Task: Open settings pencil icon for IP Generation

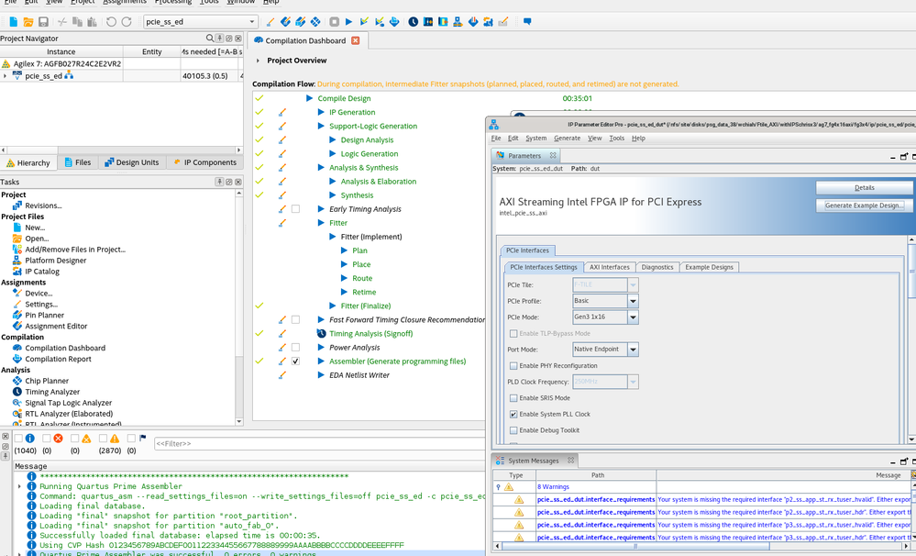Action: click(x=282, y=113)
